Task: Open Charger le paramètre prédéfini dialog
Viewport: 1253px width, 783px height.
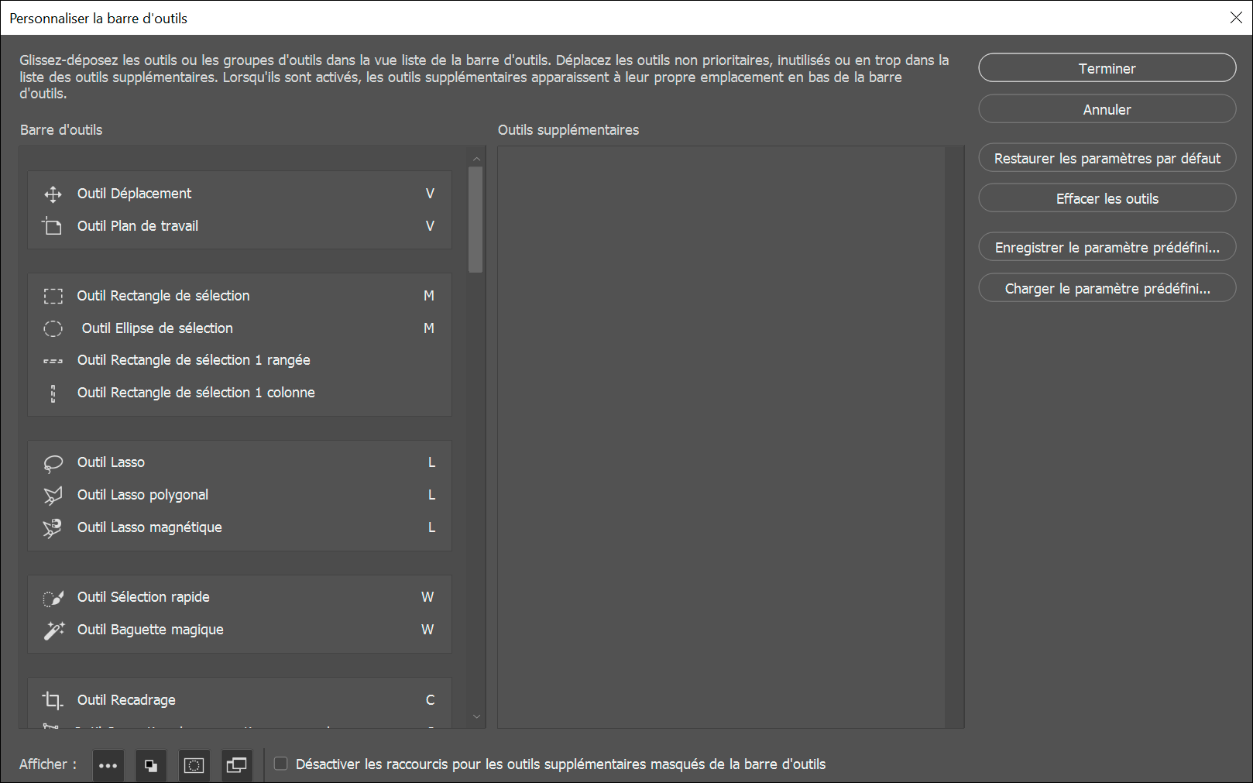Action: pyautogui.click(x=1107, y=288)
